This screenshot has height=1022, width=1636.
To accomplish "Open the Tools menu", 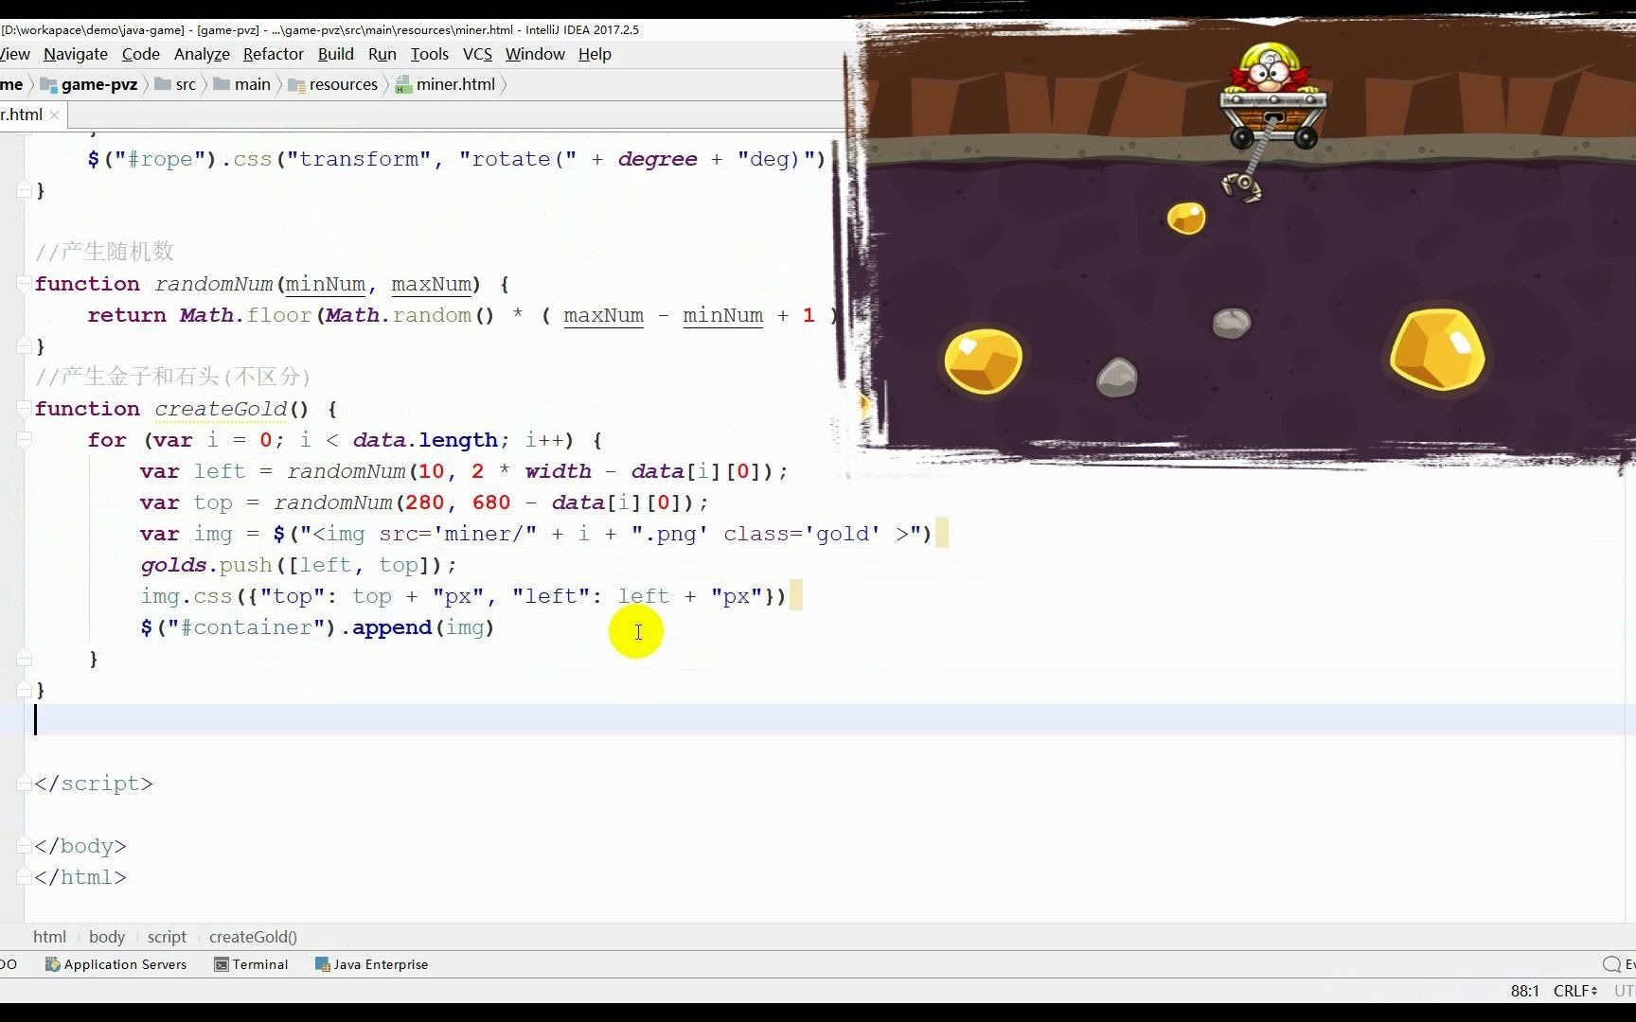I will (x=430, y=54).
